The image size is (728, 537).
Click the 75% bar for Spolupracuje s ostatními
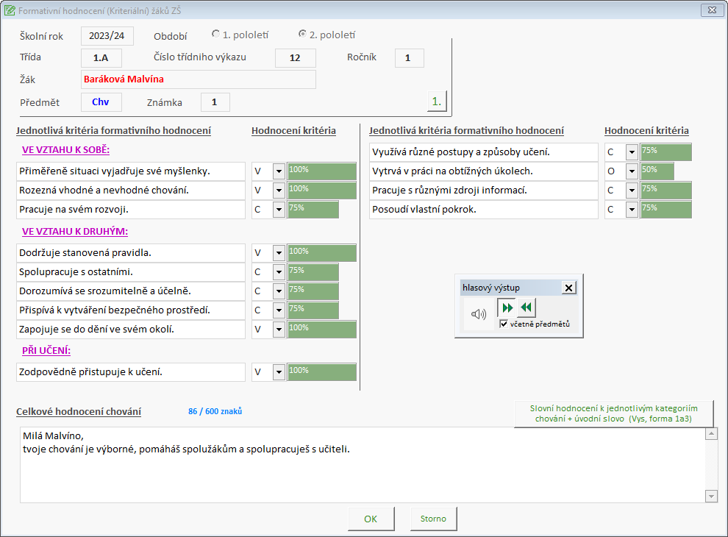click(x=313, y=272)
